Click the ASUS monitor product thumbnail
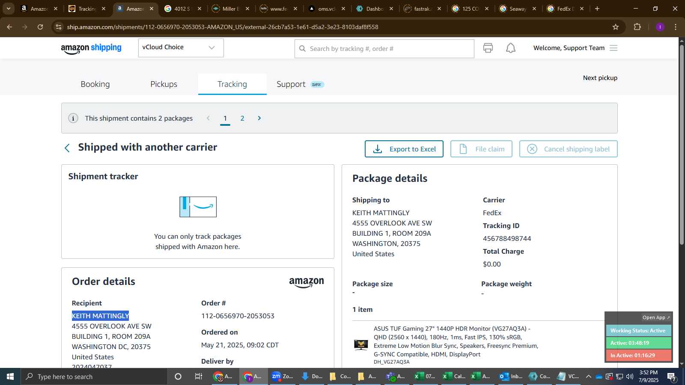 pyautogui.click(x=361, y=345)
